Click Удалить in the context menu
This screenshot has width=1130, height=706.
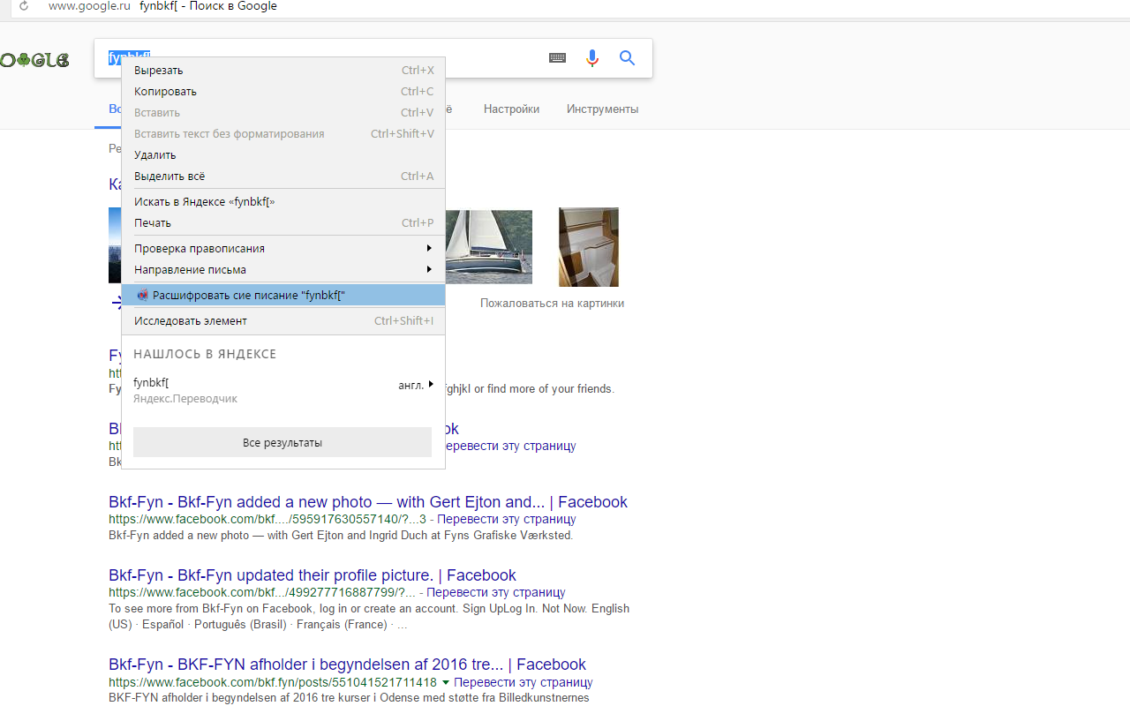[282, 155]
